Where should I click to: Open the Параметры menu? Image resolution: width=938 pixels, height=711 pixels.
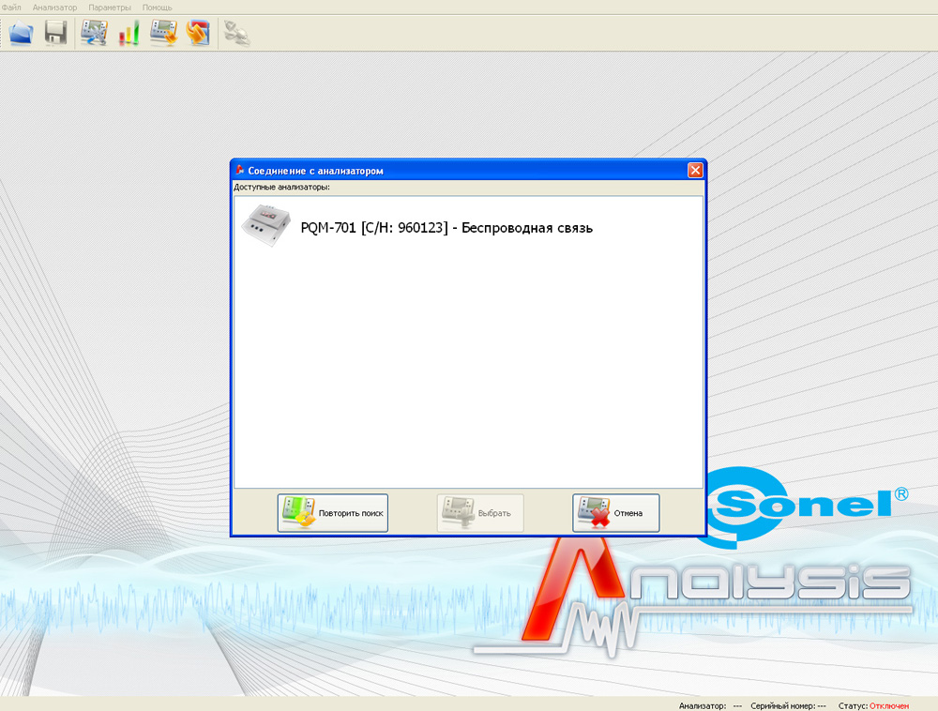point(110,8)
